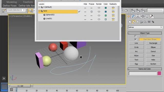Sort by the Freeze column header
Viewport: 164px width, 92px height.
click(x=91, y=4)
